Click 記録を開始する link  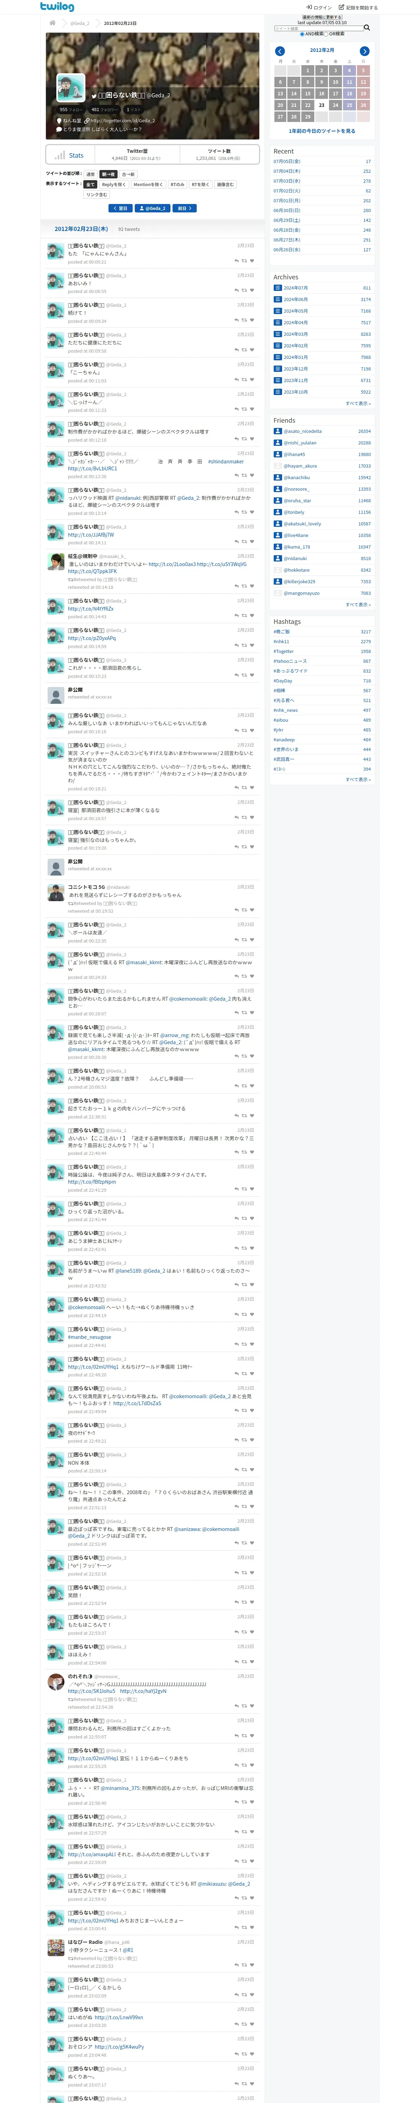click(x=359, y=7)
